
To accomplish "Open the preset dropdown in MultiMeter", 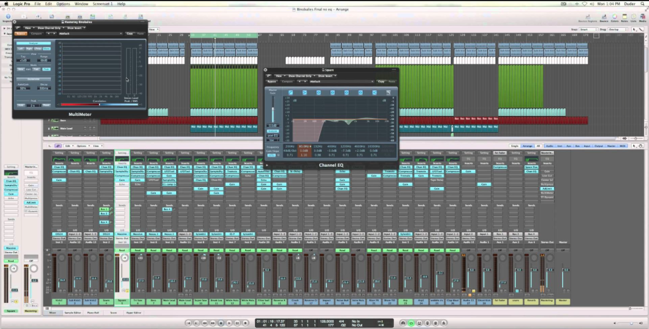I will (90, 34).
